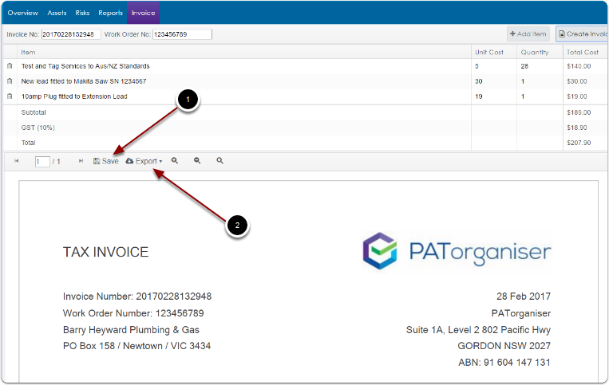Zoom out of the invoice preview
This screenshot has height=385, width=609.
click(x=197, y=160)
